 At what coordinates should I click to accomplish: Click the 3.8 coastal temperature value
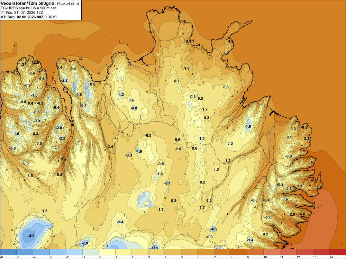[189, 41]
